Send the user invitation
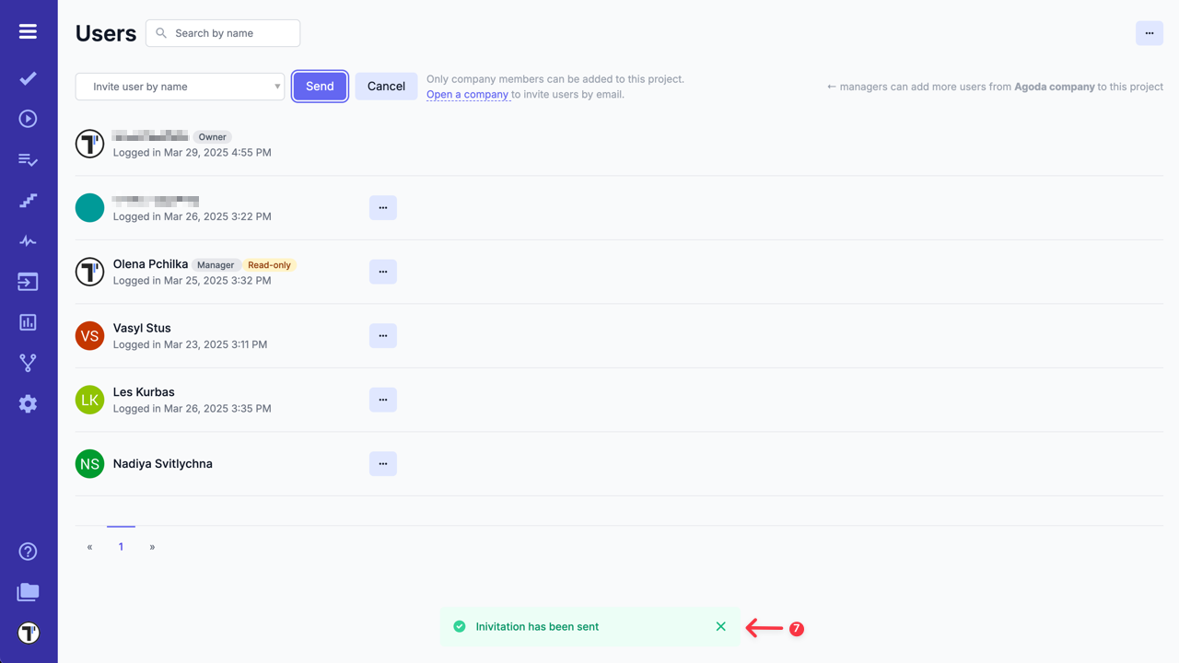The width and height of the screenshot is (1179, 663). pos(320,86)
